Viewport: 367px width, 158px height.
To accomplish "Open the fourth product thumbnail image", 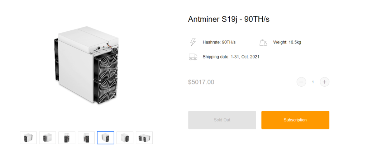I will pyautogui.click(x=86, y=138).
